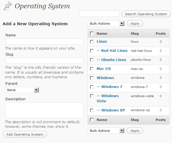
Task: Click the posts count for Windows 7
Action: (161, 87)
